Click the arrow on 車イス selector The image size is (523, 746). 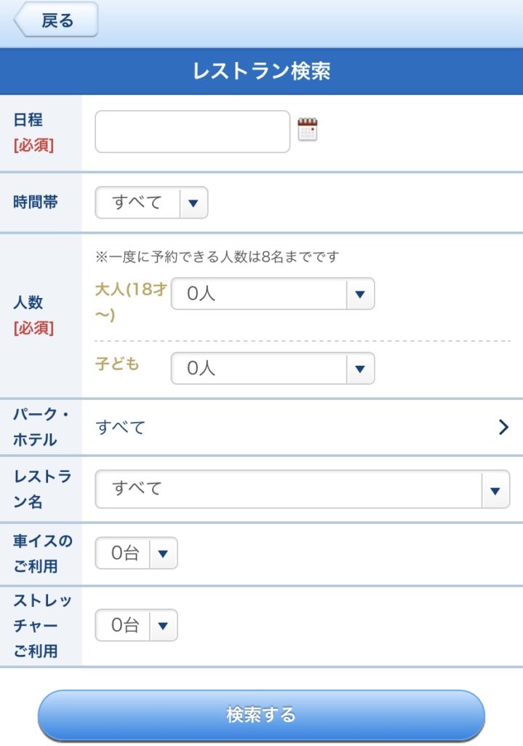tap(163, 554)
